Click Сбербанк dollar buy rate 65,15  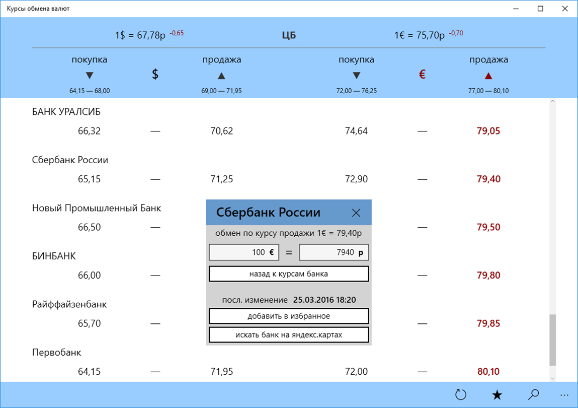click(x=89, y=179)
